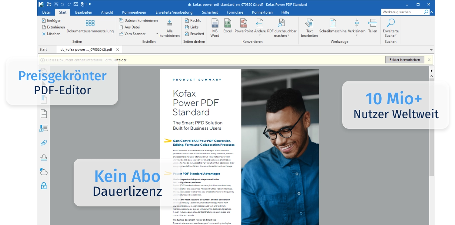This screenshot has width=455, height=225.
Task: Click the email envelope icon in title bar
Action: coord(76,4)
